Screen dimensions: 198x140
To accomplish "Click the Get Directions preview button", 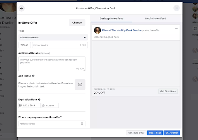I will pyautogui.click(x=168, y=91).
